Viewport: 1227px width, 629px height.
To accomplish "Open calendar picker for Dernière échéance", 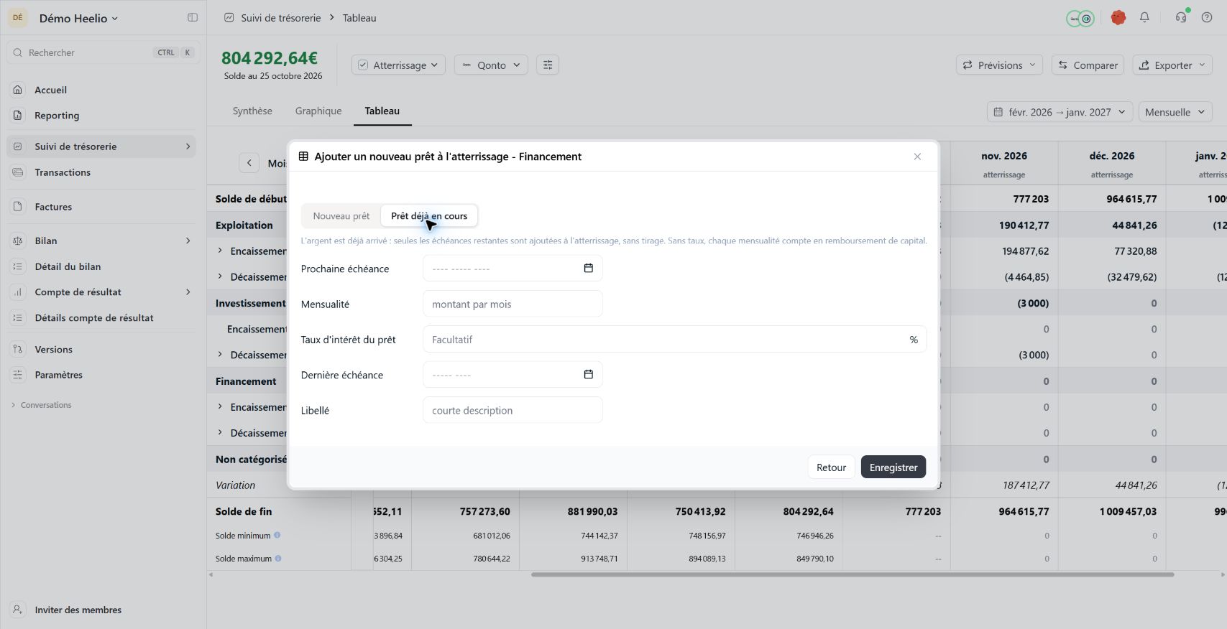I will pos(588,375).
